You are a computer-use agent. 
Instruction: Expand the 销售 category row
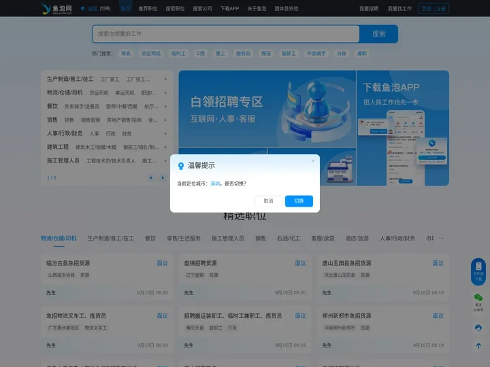[165, 120]
